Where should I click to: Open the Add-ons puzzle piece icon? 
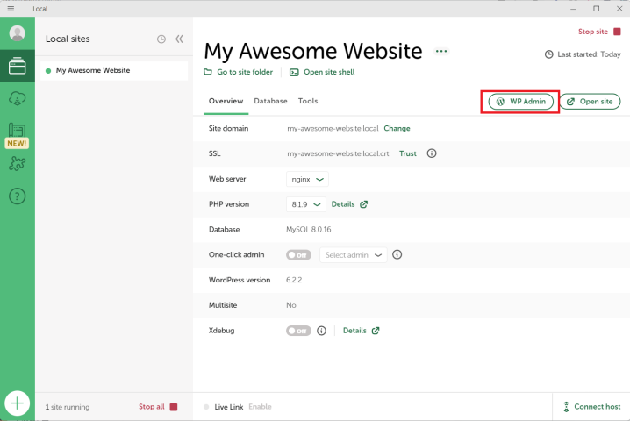coord(18,163)
